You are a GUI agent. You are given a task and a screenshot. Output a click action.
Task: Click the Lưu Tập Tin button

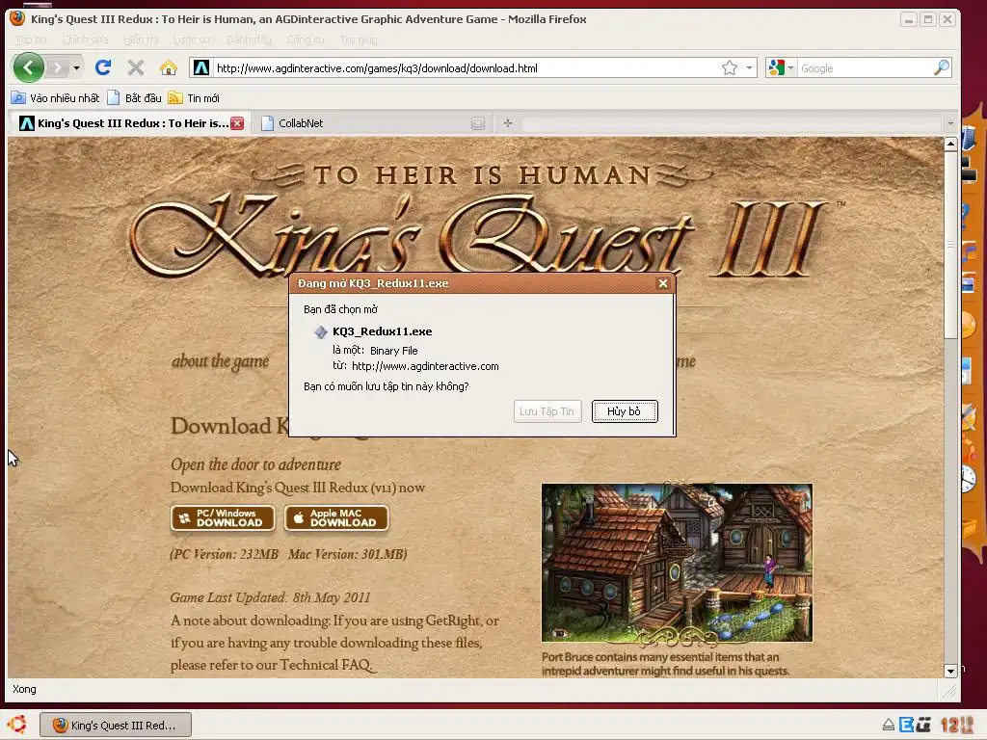(x=547, y=411)
